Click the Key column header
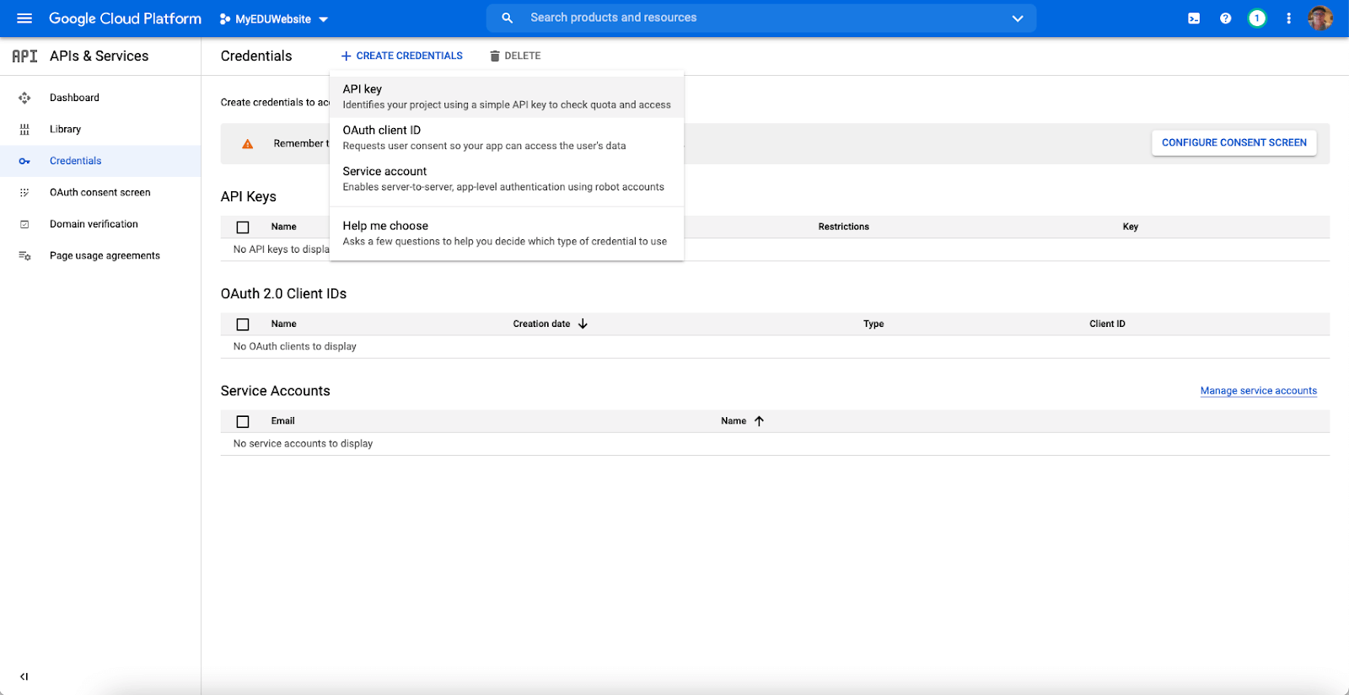This screenshot has width=1349, height=695. point(1131,227)
